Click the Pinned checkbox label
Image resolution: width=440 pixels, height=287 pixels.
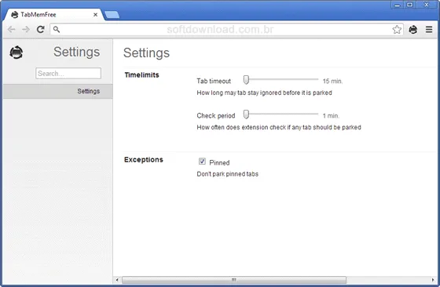(x=219, y=162)
